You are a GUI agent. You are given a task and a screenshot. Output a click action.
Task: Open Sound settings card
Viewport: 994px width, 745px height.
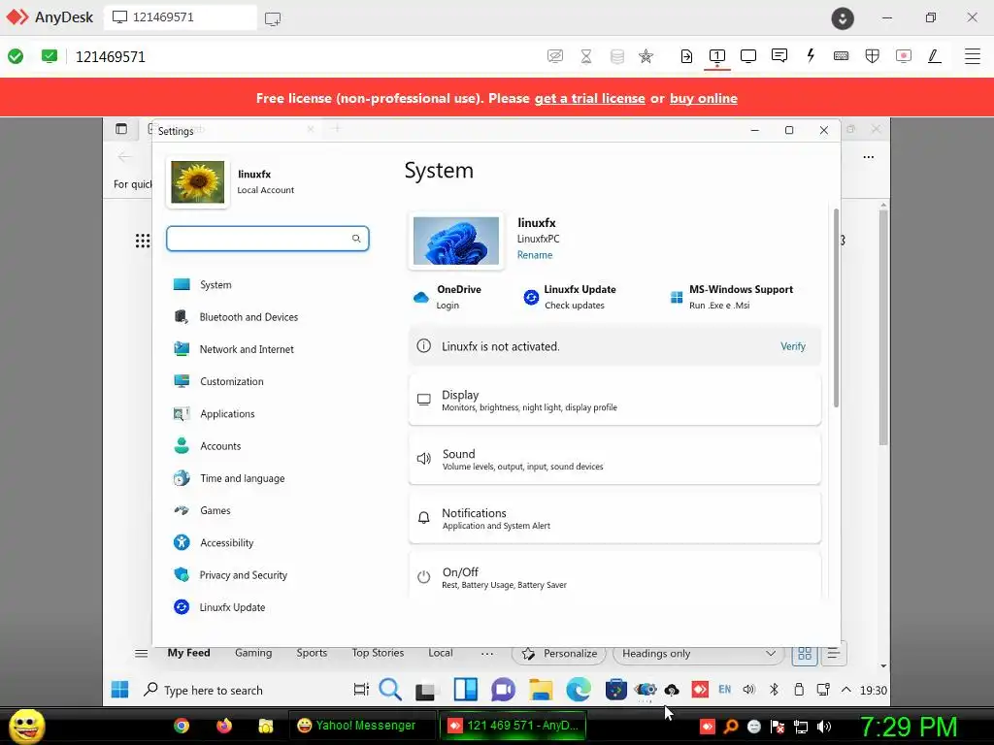tap(614, 459)
